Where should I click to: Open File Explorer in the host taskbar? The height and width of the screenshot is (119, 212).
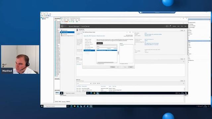tap(75, 106)
